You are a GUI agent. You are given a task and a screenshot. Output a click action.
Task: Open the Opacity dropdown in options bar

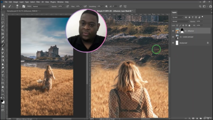[x=64, y=6]
